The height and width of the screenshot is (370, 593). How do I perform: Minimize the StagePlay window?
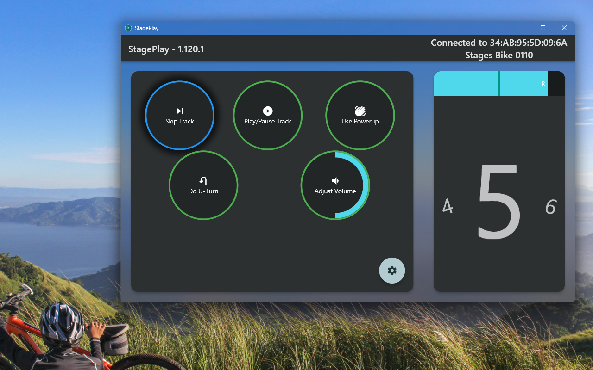(522, 28)
